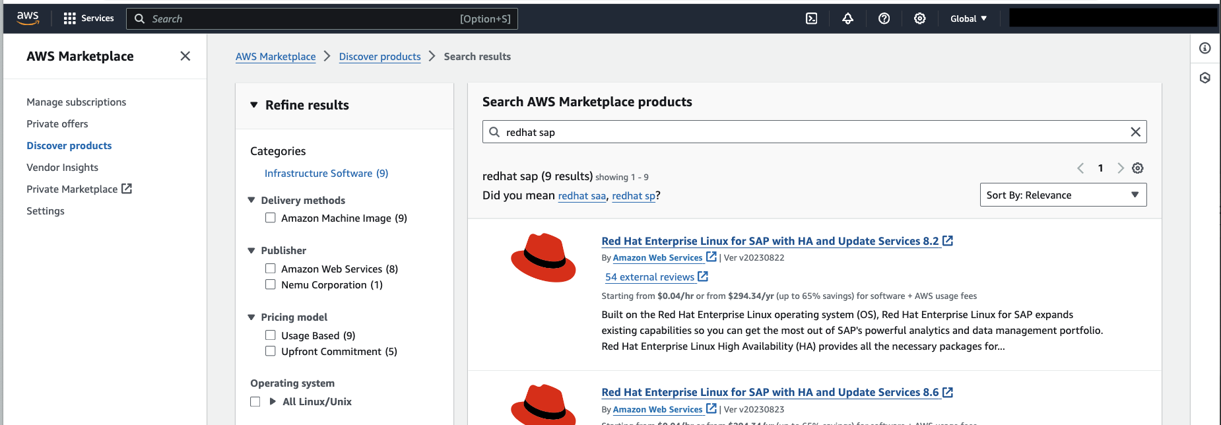This screenshot has height=425, width=1221.
Task: Expand the All Linux/Unix tree arrow
Action: (273, 401)
